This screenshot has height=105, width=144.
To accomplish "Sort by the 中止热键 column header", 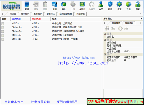I will tap(41, 19).
